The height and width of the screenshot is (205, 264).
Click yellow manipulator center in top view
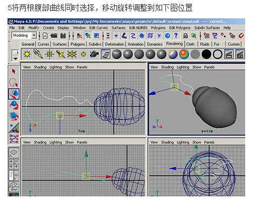click(60, 115)
